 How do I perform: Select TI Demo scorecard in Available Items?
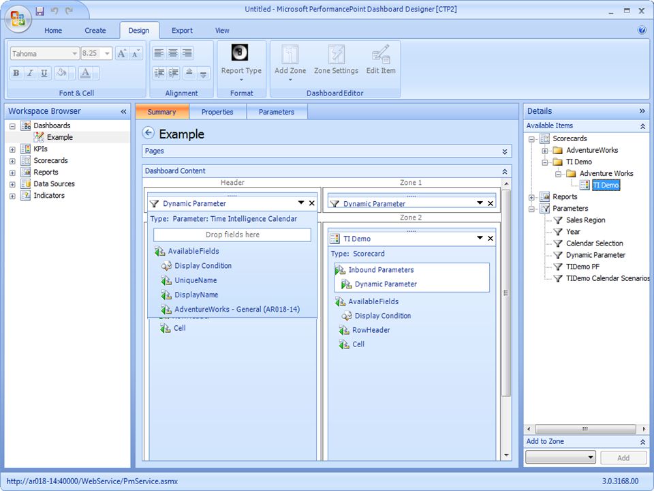[606, 185]
